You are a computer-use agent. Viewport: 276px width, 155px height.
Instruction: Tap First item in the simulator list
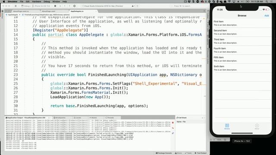pyautogui.click(x=242, y=23)
